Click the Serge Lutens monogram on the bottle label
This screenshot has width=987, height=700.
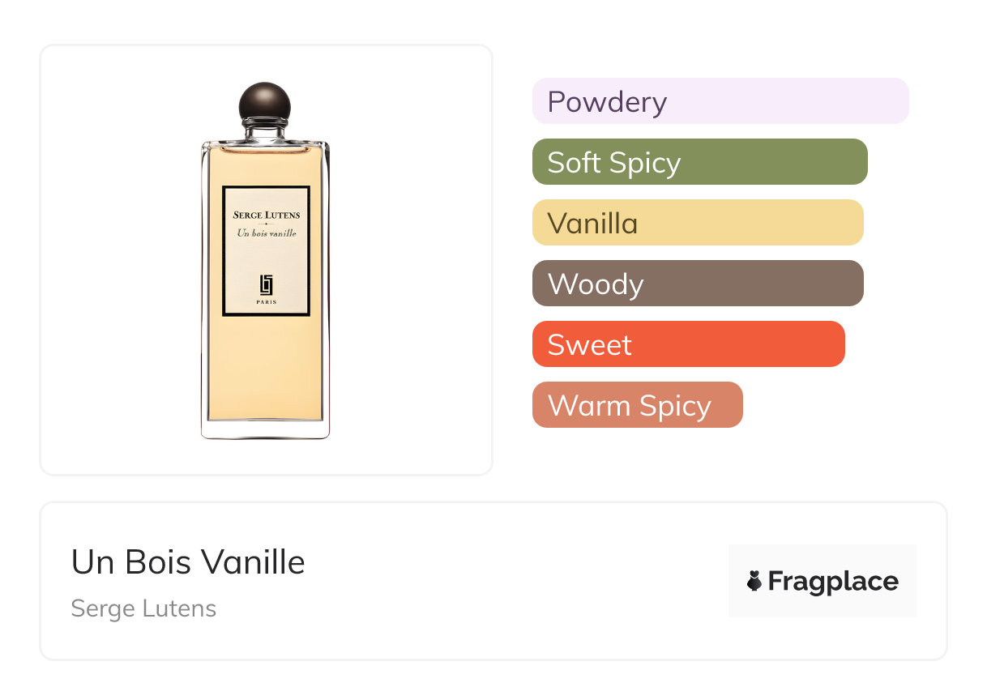coord(266,284)
